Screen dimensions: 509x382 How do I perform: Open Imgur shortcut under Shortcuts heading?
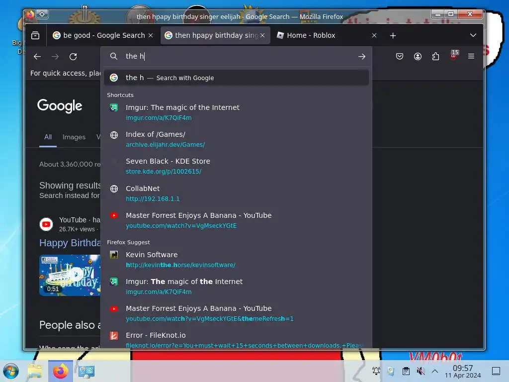tap(236, 112)
